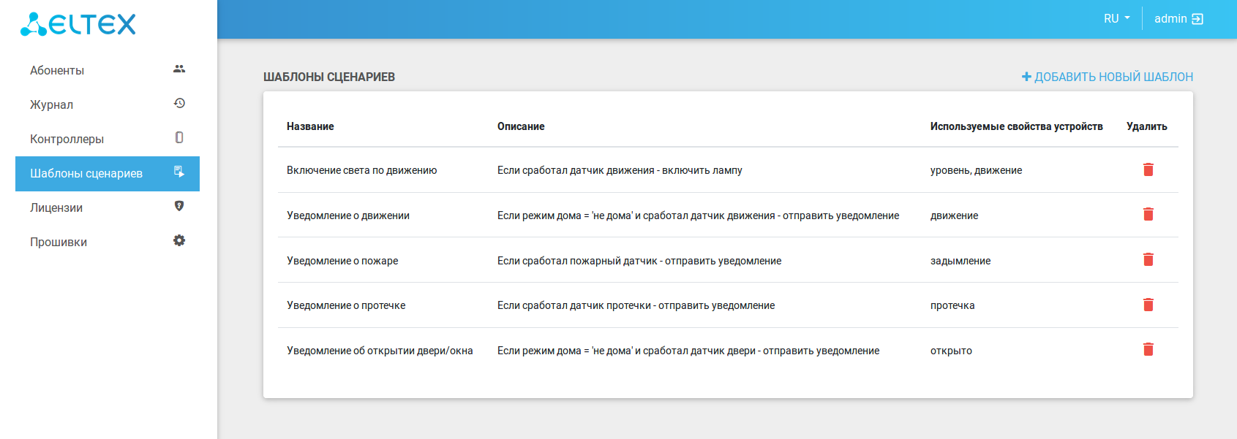
Task: Add a new template via 'Добавить новый шаблон'
Action: pos(1107,77)
